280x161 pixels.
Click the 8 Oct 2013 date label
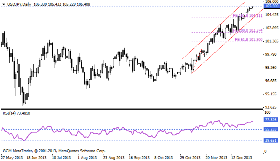pyautogui.click(x=164, y=158)
